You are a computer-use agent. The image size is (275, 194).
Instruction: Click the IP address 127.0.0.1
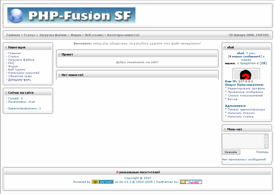[245, 81]
